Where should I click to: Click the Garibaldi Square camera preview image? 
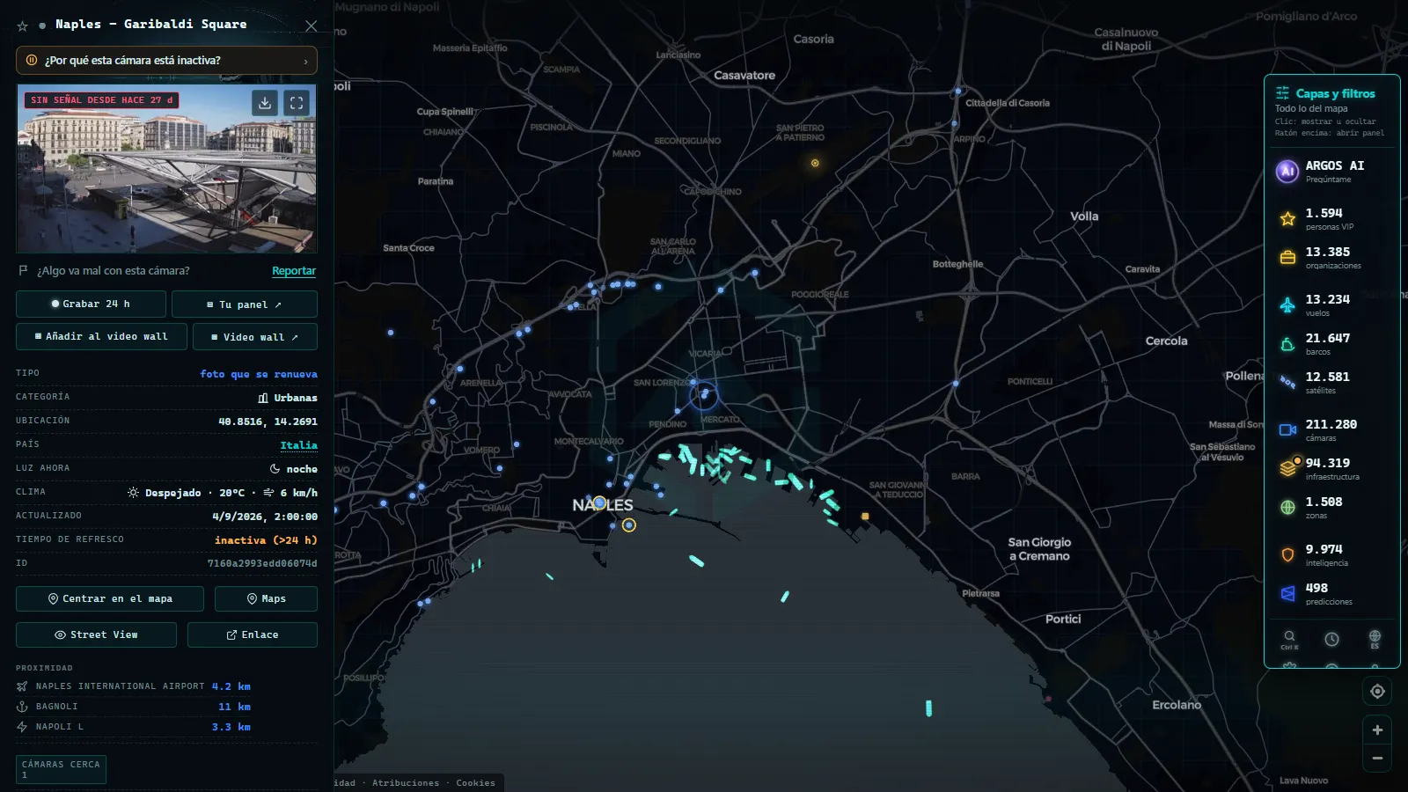tap(166, 169)
